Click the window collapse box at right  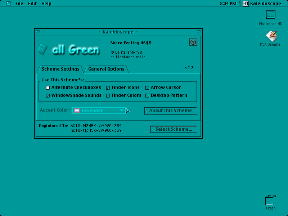tap(198, 31)
